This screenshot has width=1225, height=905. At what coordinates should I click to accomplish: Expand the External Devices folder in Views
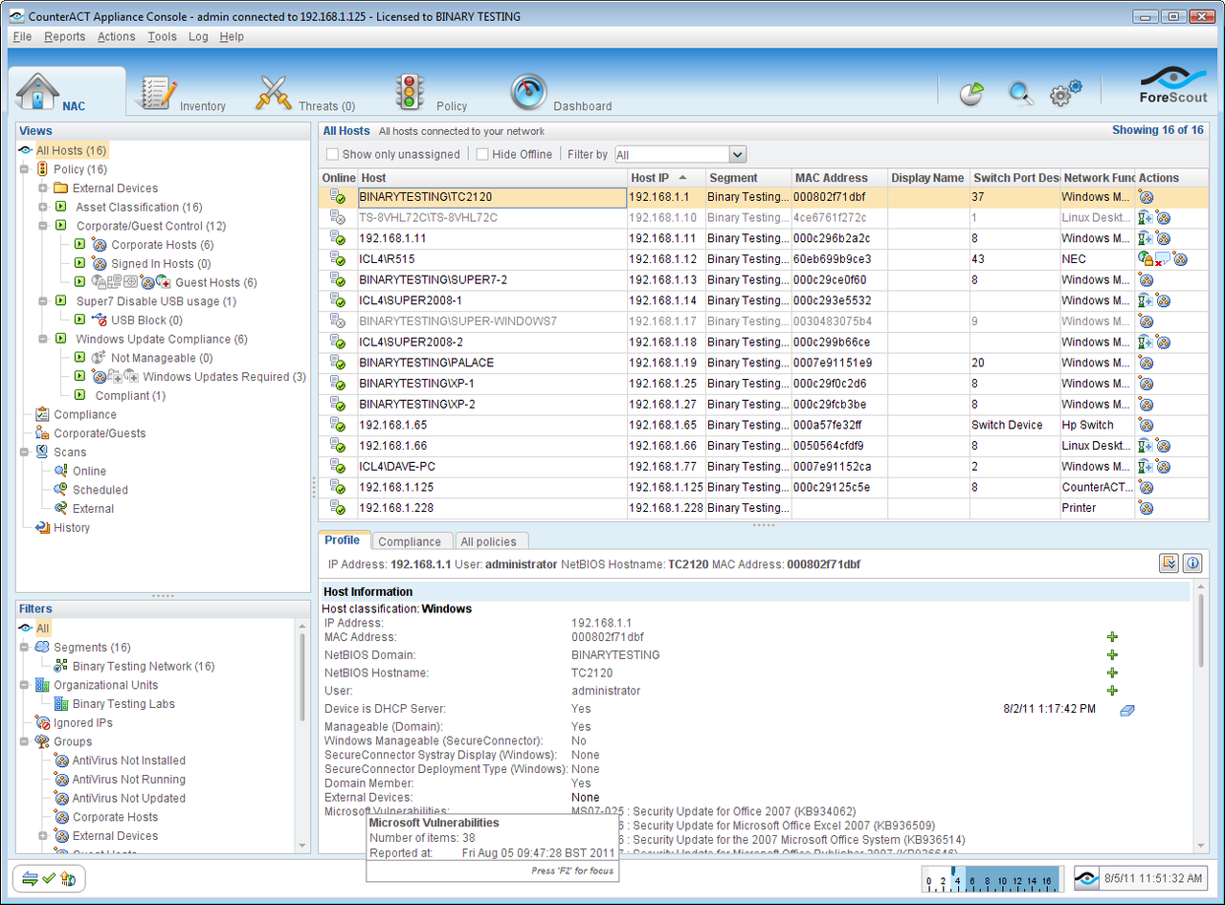coord(43,188)
